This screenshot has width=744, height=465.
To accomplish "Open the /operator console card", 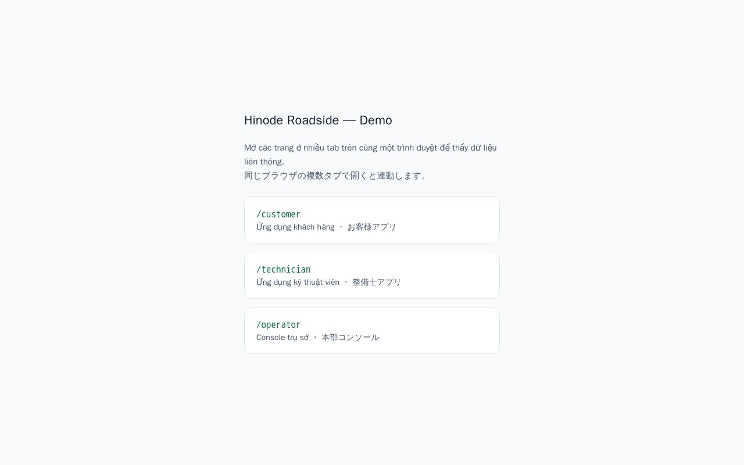I will (372, 330).
